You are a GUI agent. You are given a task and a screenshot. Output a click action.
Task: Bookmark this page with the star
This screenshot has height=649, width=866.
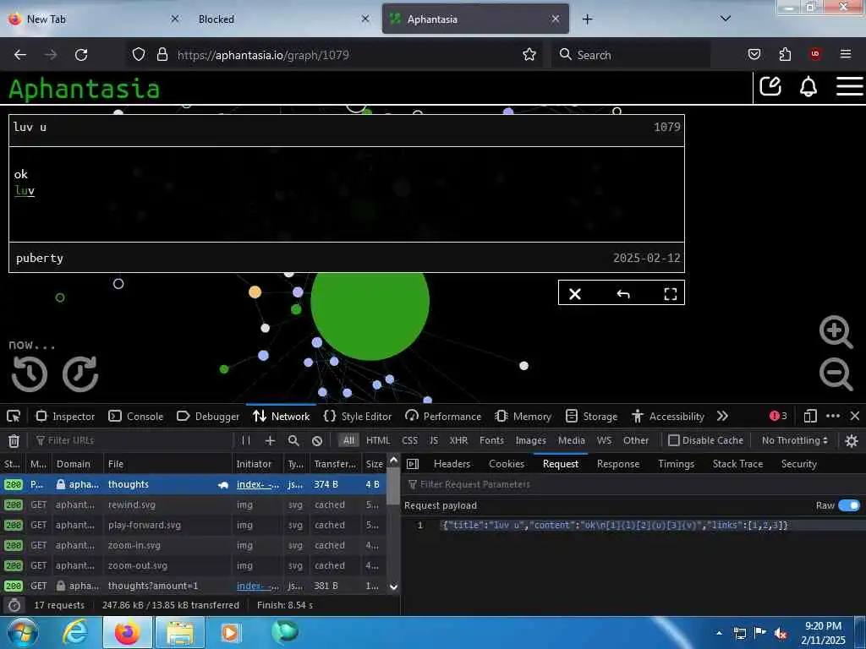(x=529, y=55)
